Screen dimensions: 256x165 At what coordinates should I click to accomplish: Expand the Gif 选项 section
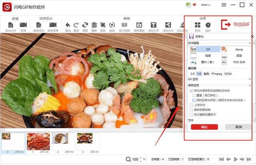click(250, 79)
